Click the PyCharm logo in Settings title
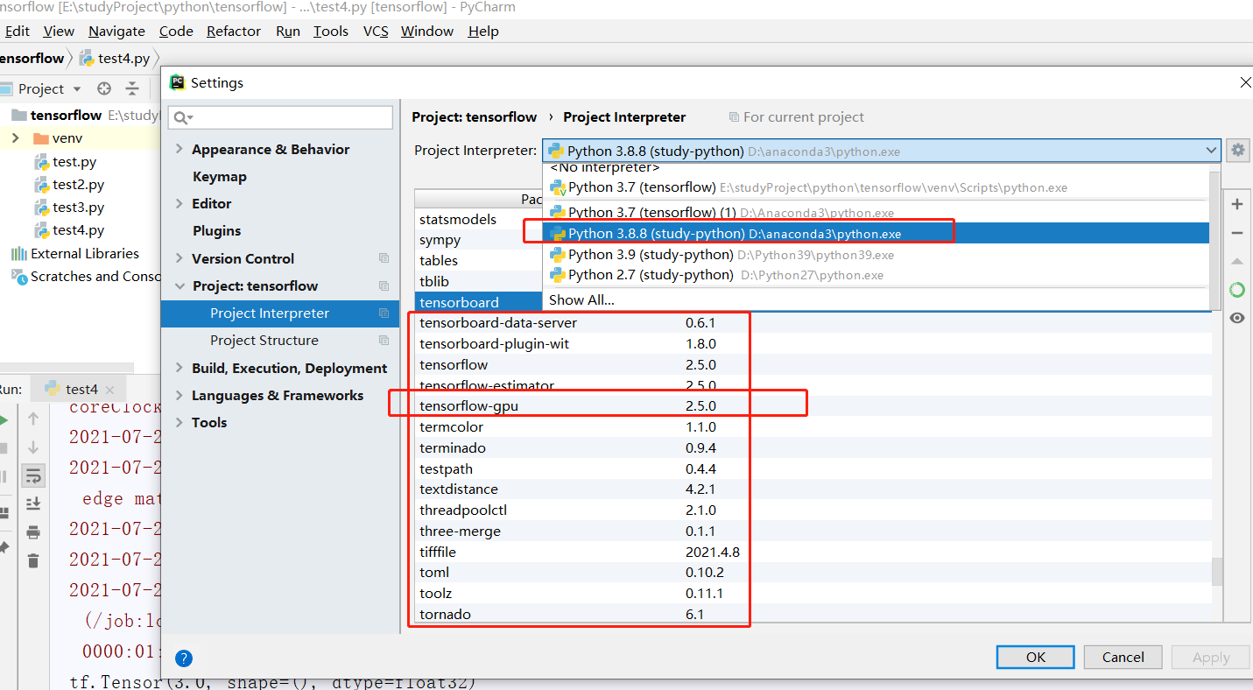Image resolution: width=1253 pixels, height=690 pixels. tap(177, 82)
